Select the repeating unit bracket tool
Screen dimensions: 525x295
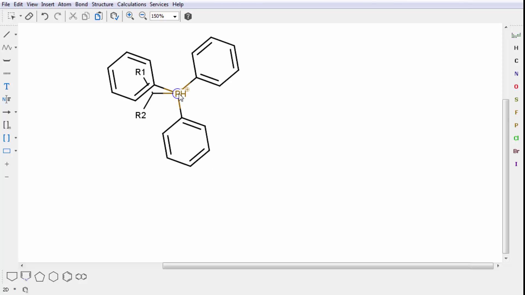point(7,125)
